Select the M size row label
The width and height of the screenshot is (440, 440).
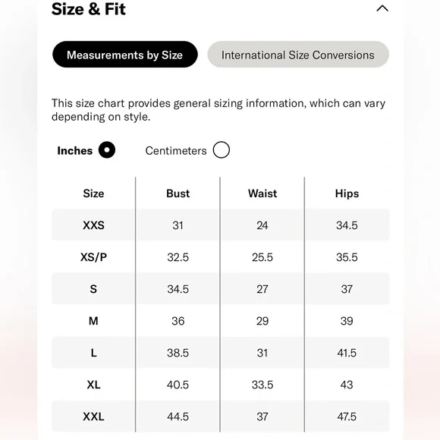point(93,321)
